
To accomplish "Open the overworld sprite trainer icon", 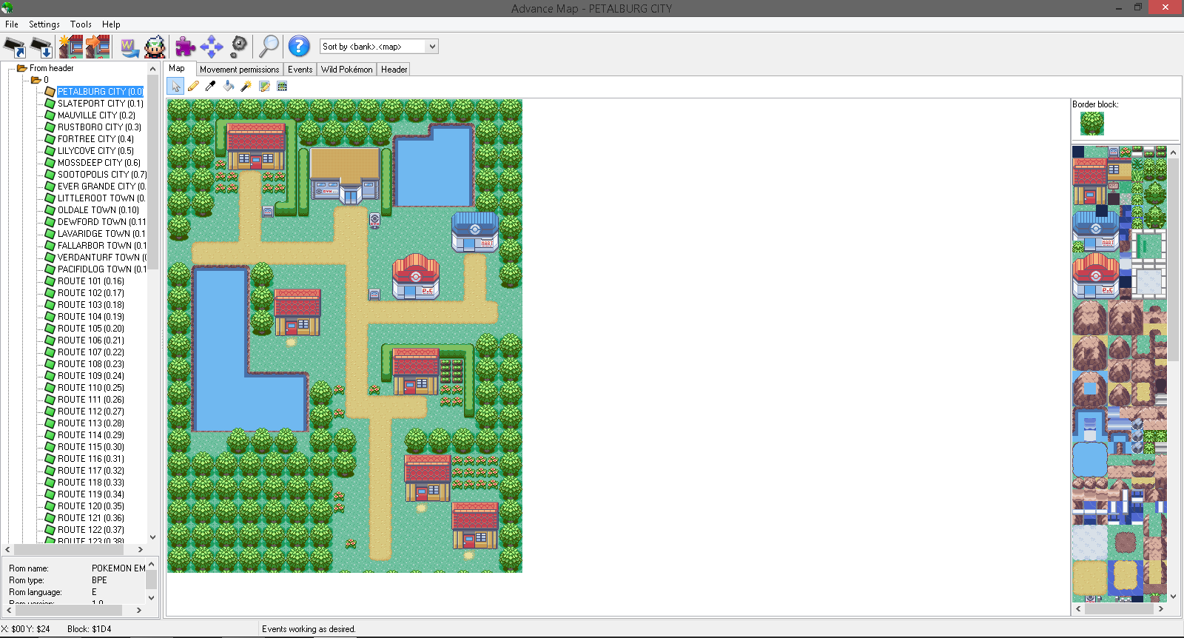I will 155,47.
